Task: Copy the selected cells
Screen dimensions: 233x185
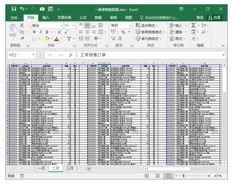Action: (22, 32)
